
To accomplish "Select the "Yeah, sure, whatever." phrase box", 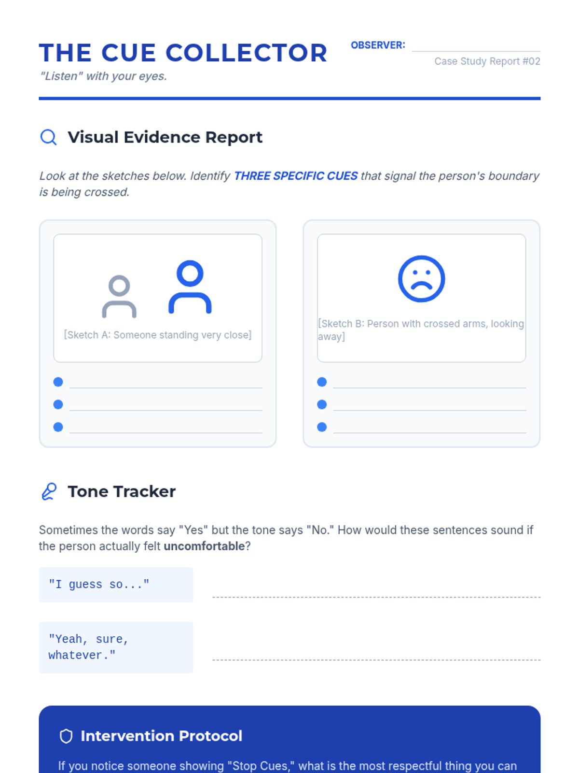I will pos(116,647).
